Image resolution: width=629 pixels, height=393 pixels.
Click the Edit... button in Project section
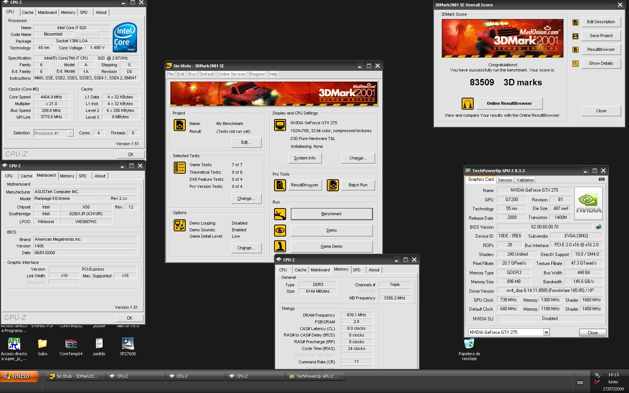click(246, 143)
